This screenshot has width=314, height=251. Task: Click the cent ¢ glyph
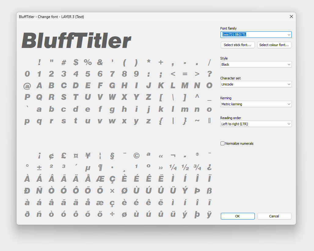51,156
